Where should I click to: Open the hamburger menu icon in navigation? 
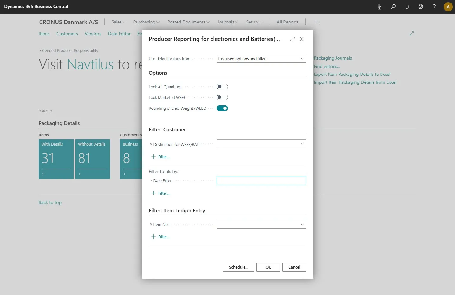click(x=317, y=22)
